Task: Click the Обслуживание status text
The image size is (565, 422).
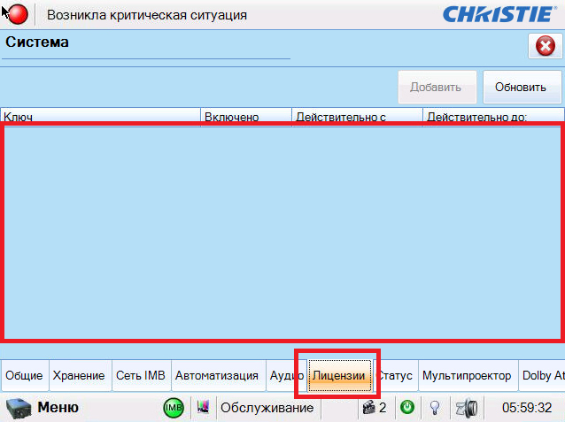Action: pos(267,408)
